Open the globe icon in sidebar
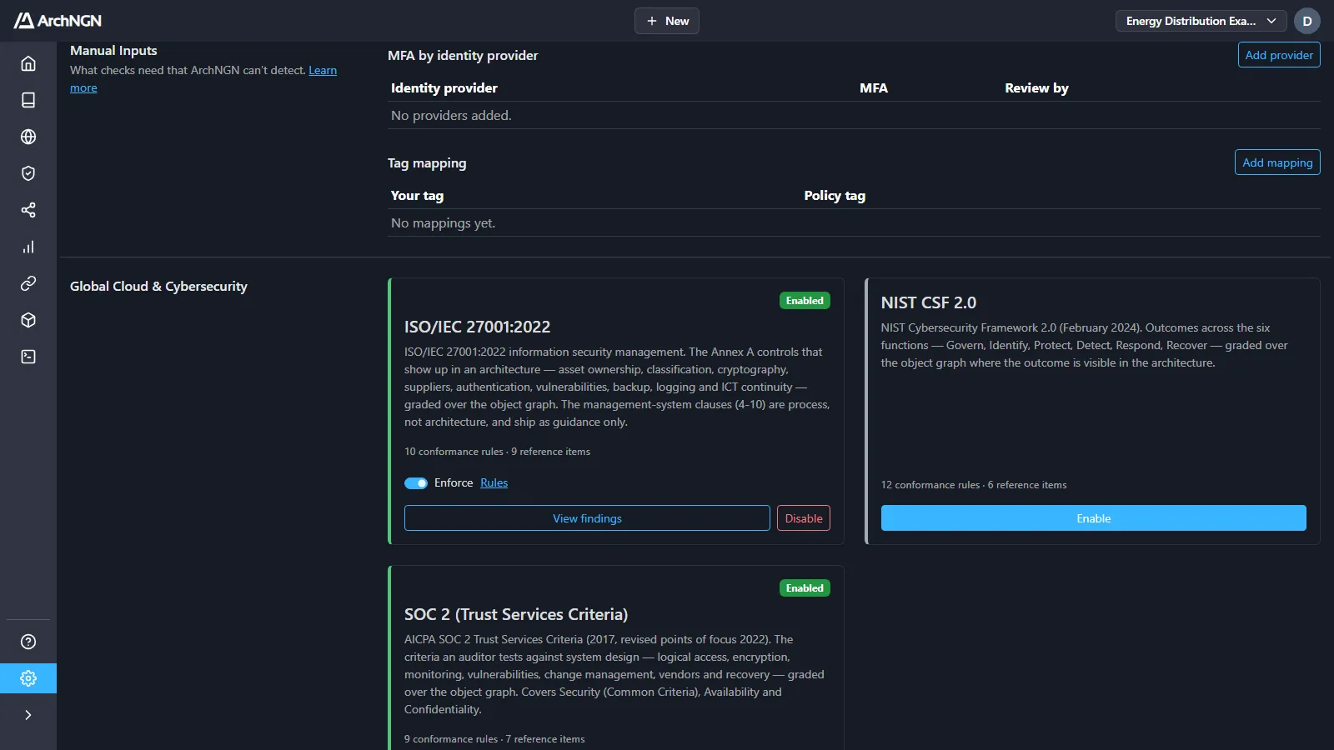1334x750 pixels. click(28, 137)
